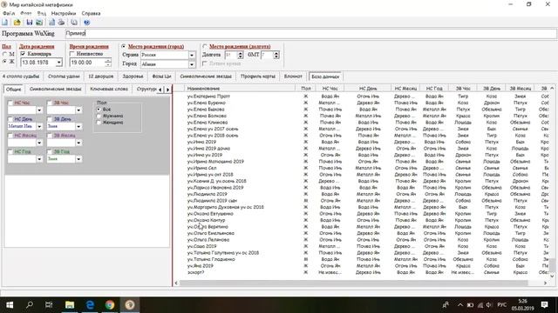558x313 pixels.
Task: Switch to the Фазы Ци tab
Action: 161,77
